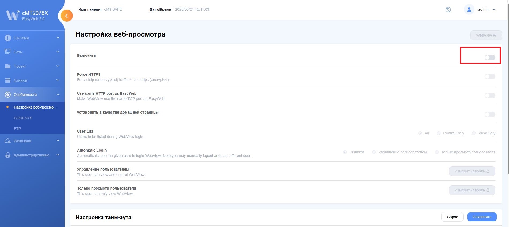Viewport: 509px width, 227px height.
Task: Go to the FTP submenu item
Action: click(x=17, y=129)
